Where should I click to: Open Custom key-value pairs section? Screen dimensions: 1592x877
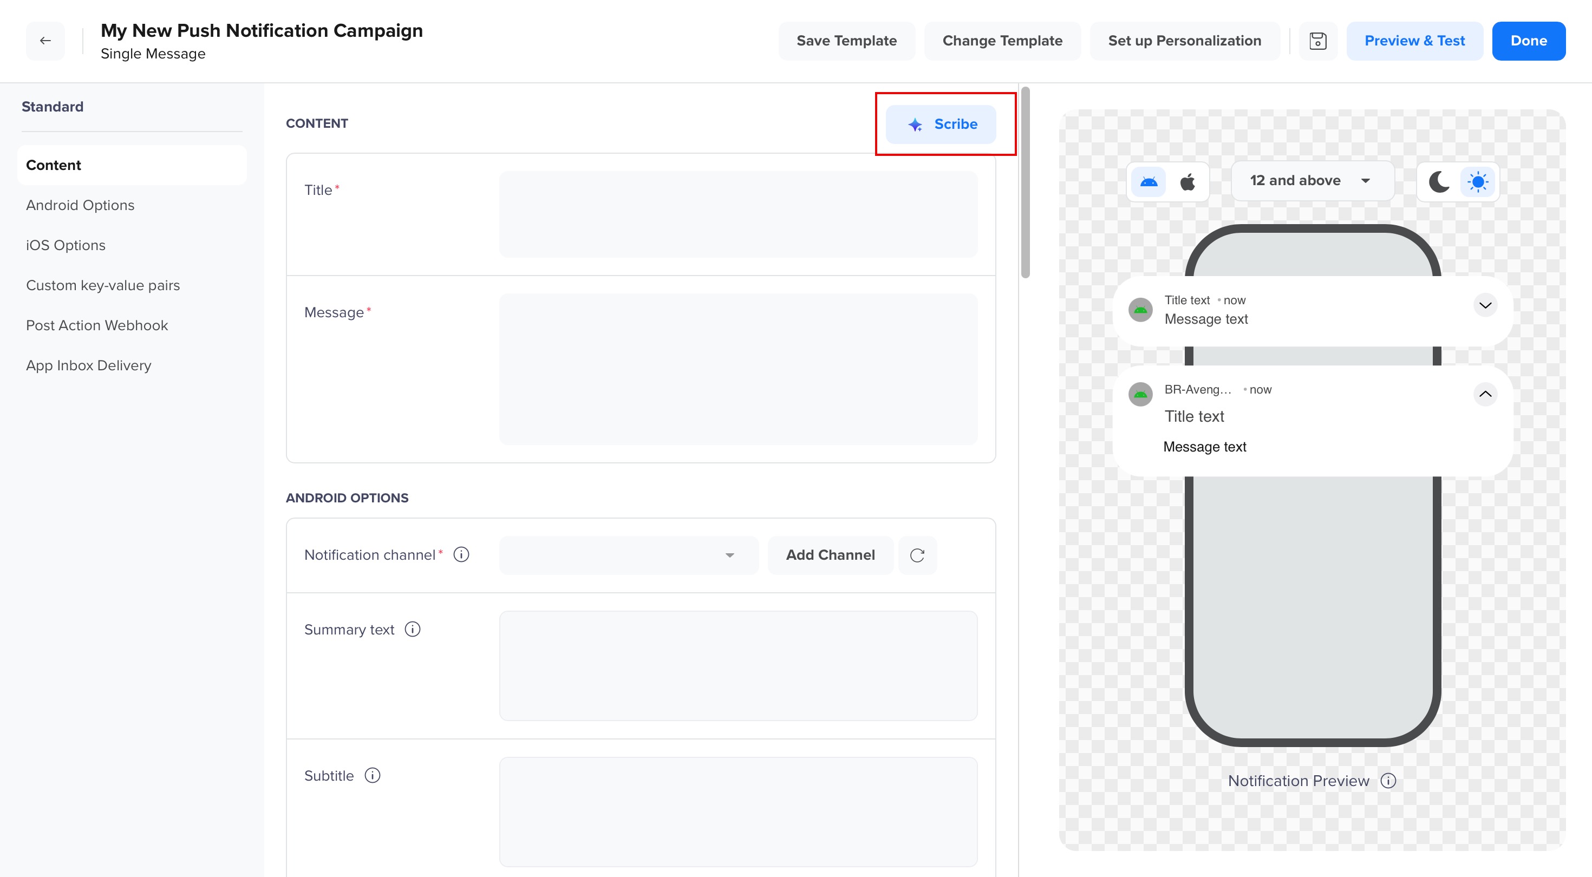(102, 285)
